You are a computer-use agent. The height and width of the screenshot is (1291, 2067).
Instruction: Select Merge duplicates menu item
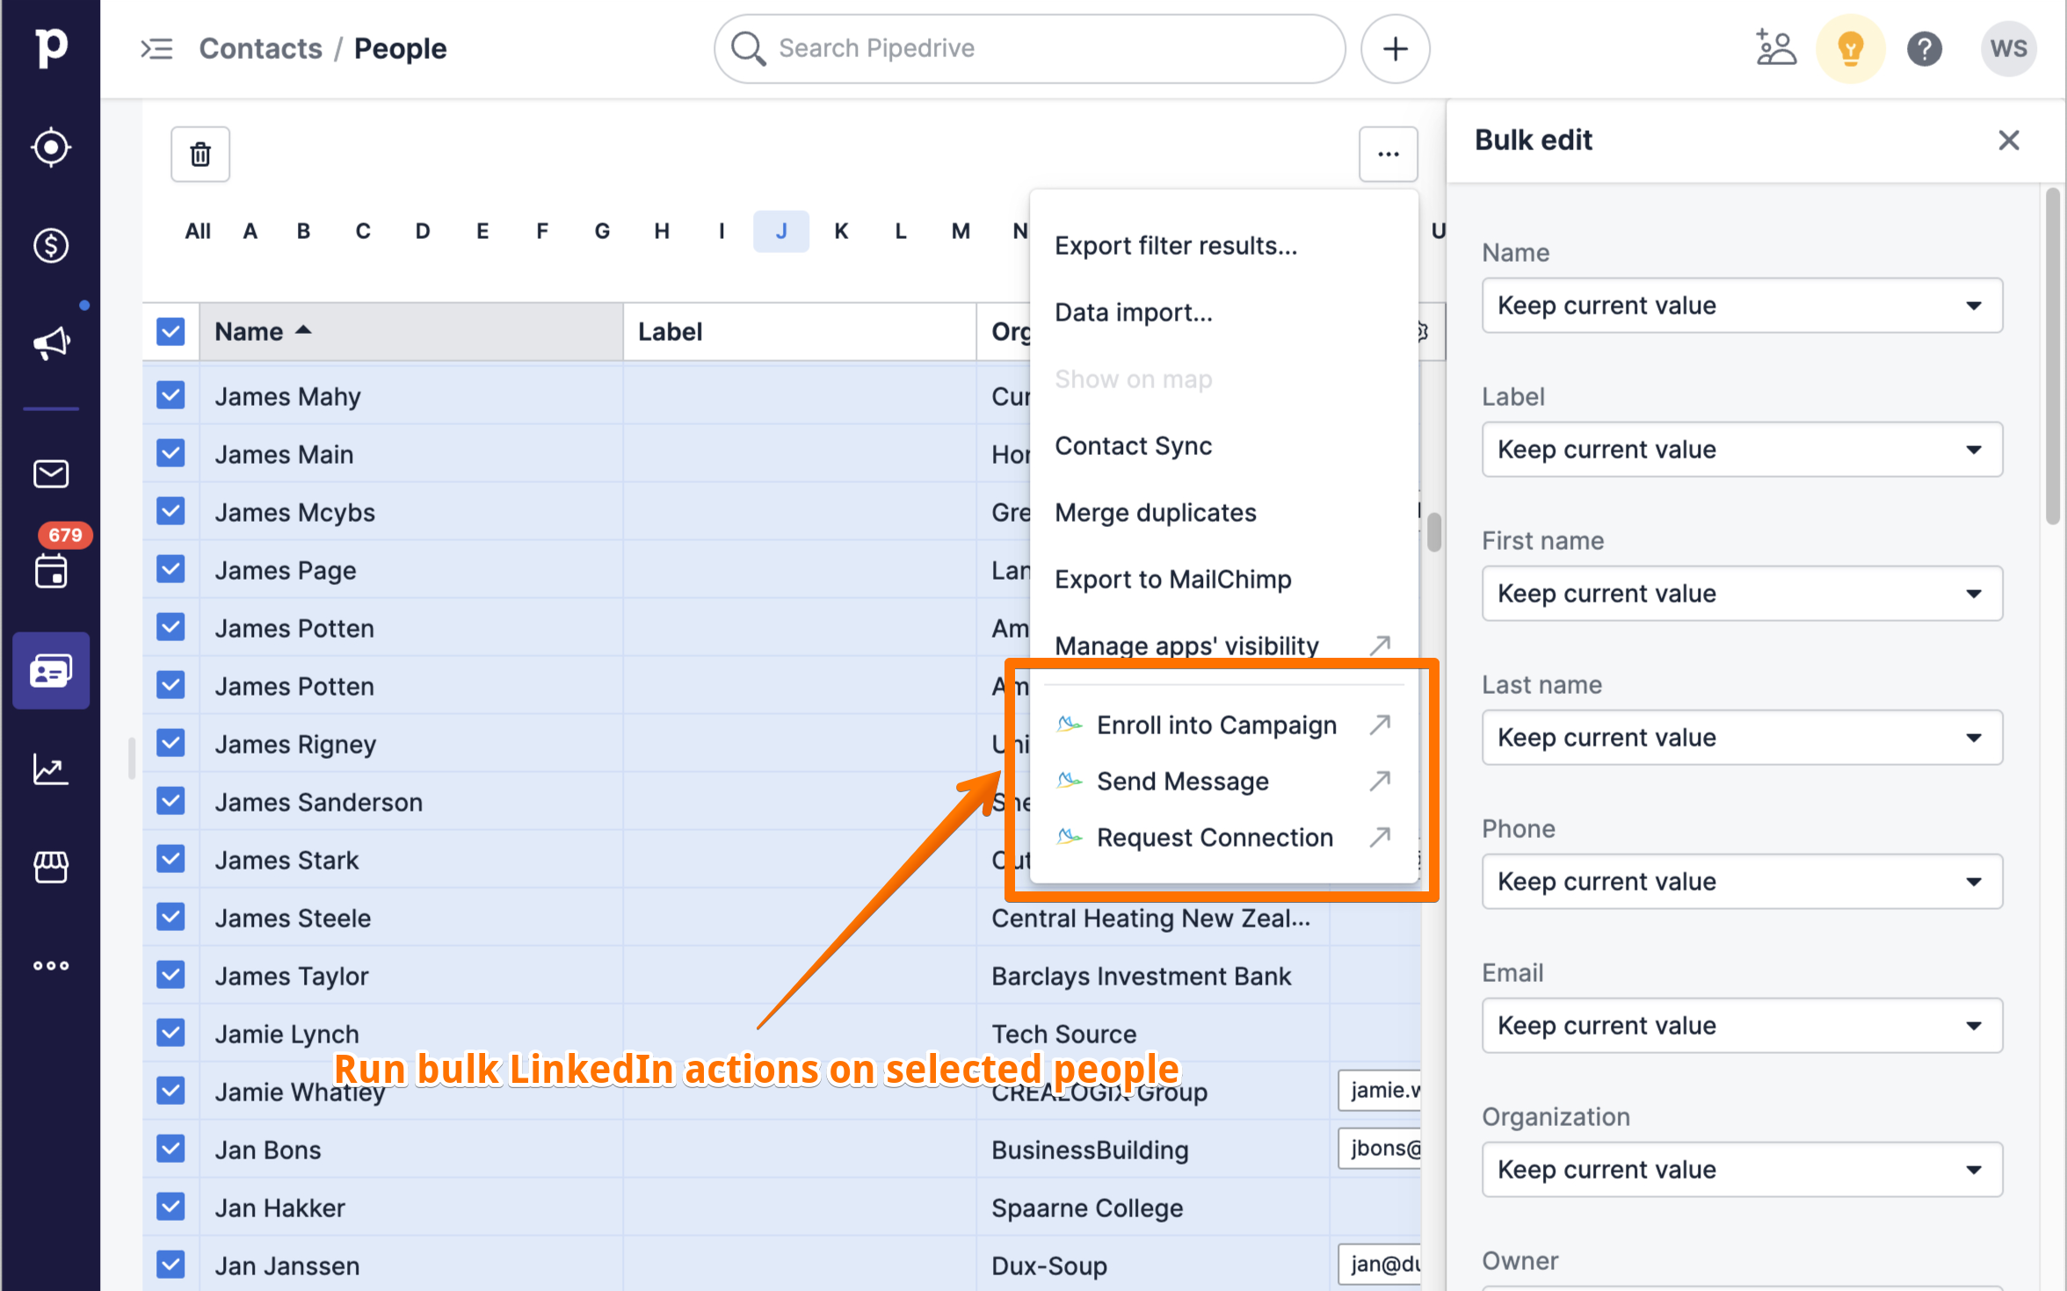tap(1155, 513)
